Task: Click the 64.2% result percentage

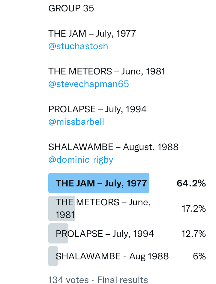Action: 191,183
